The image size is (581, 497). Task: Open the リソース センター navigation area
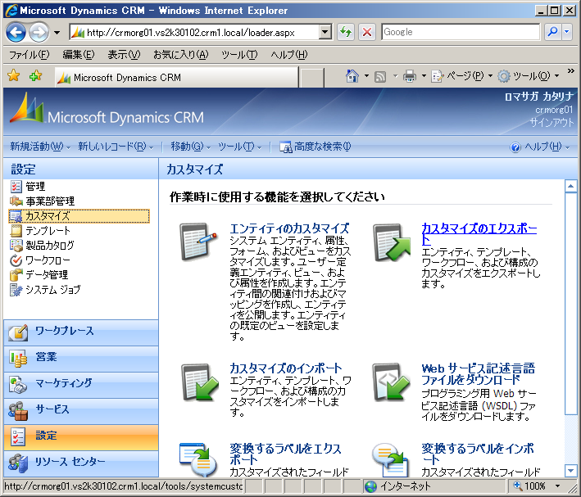tap(81, 464)
